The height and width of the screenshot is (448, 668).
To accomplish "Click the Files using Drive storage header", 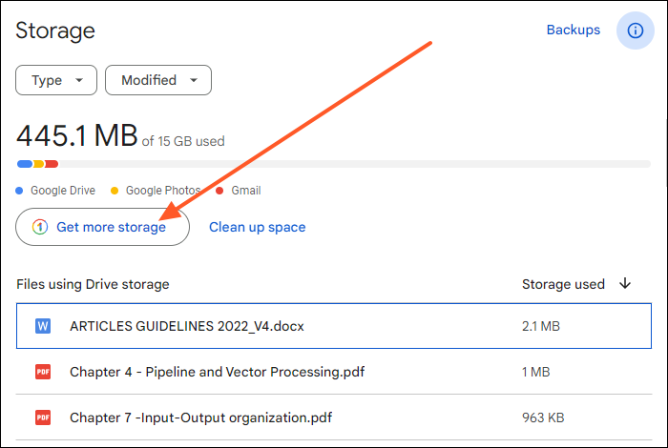I will [x=93, y=284].
